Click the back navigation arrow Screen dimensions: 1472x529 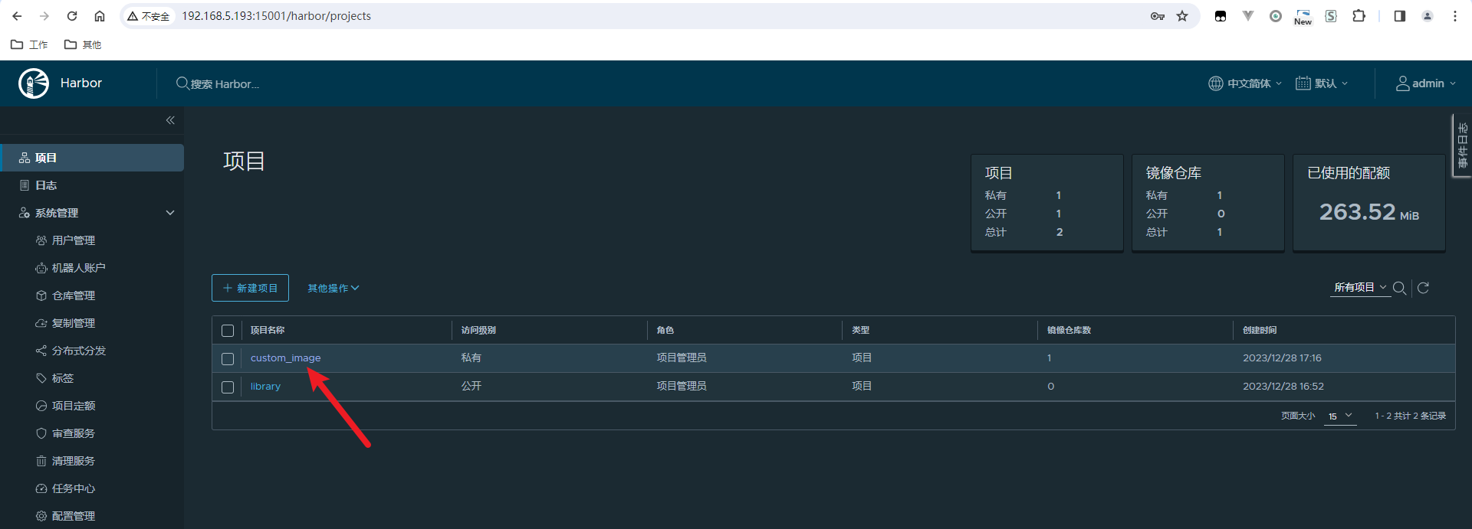pos(17,16)
